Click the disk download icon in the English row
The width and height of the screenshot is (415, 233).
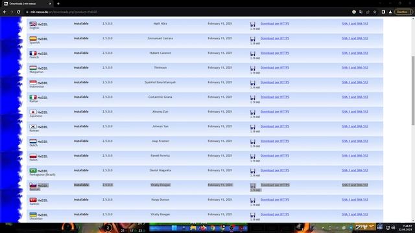click(253, 25)
